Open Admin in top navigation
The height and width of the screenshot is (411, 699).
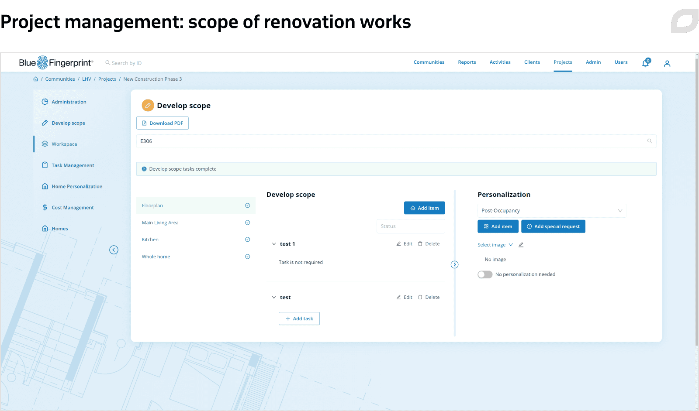point(593,62)
